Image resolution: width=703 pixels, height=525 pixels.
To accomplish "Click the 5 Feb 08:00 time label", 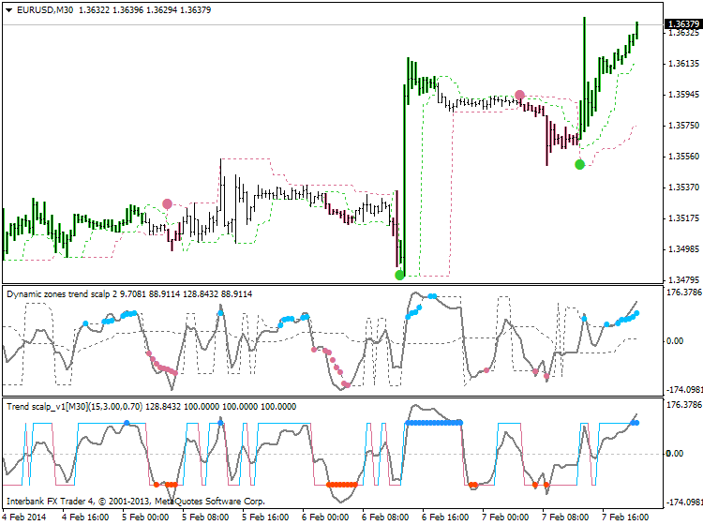I will click(x=206, y=517).
